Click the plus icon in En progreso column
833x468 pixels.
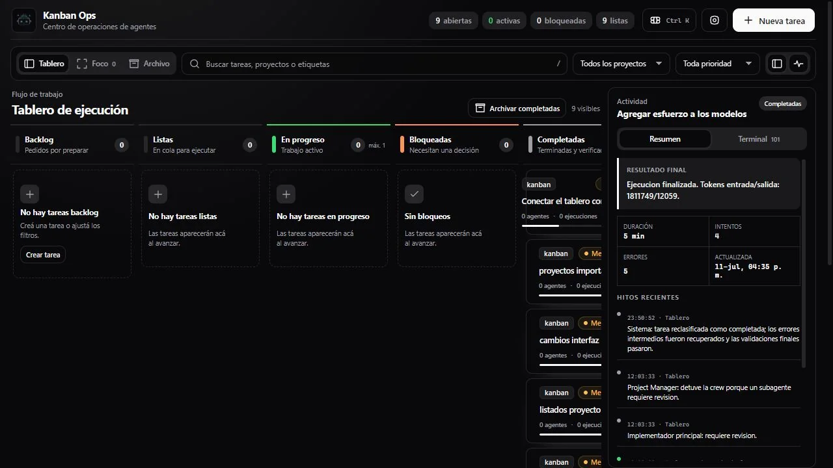point(286,194)
